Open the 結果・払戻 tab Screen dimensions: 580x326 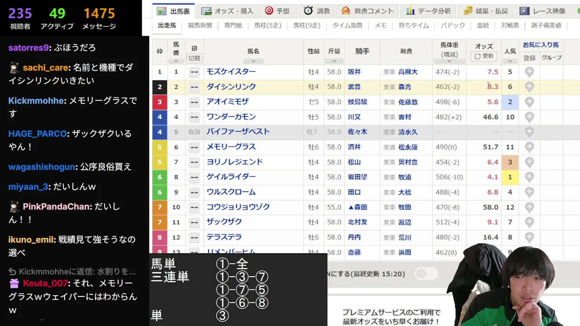pyautogui.click(x=486, y=11)
